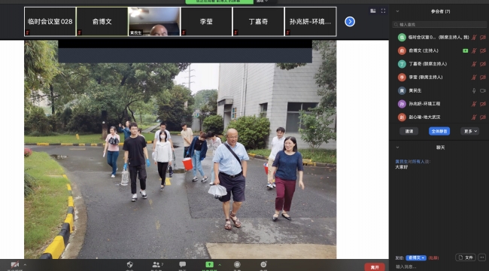
Task: Click the 邀请 invite button
Action: (x=409, y=131)
